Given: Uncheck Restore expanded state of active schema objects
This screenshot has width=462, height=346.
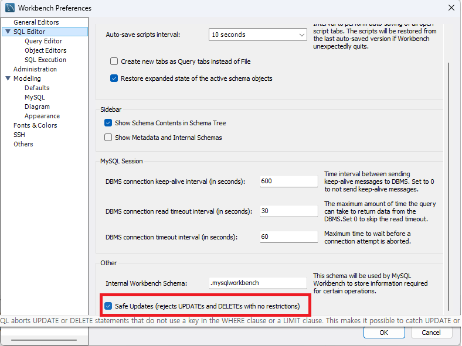Looking at the screenshot, I should (x=114, y=78).
